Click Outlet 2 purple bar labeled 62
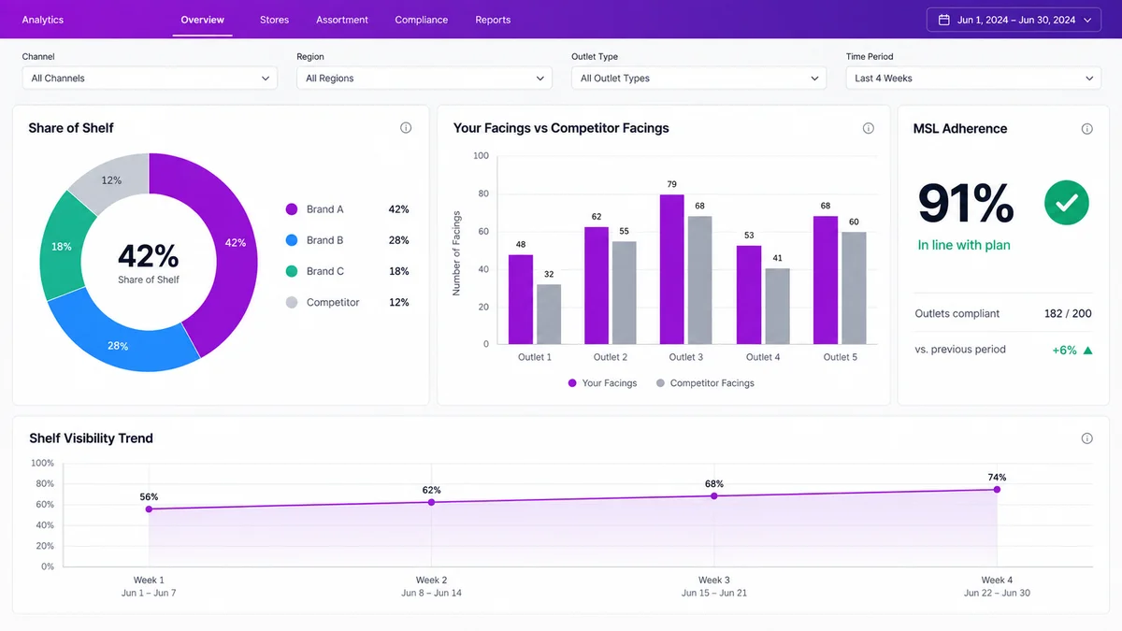 (597, 285)
